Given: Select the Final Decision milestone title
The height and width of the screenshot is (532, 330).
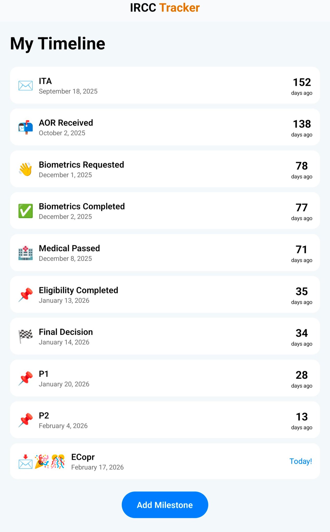Looking at the screenshot, I should click(66, 332).
